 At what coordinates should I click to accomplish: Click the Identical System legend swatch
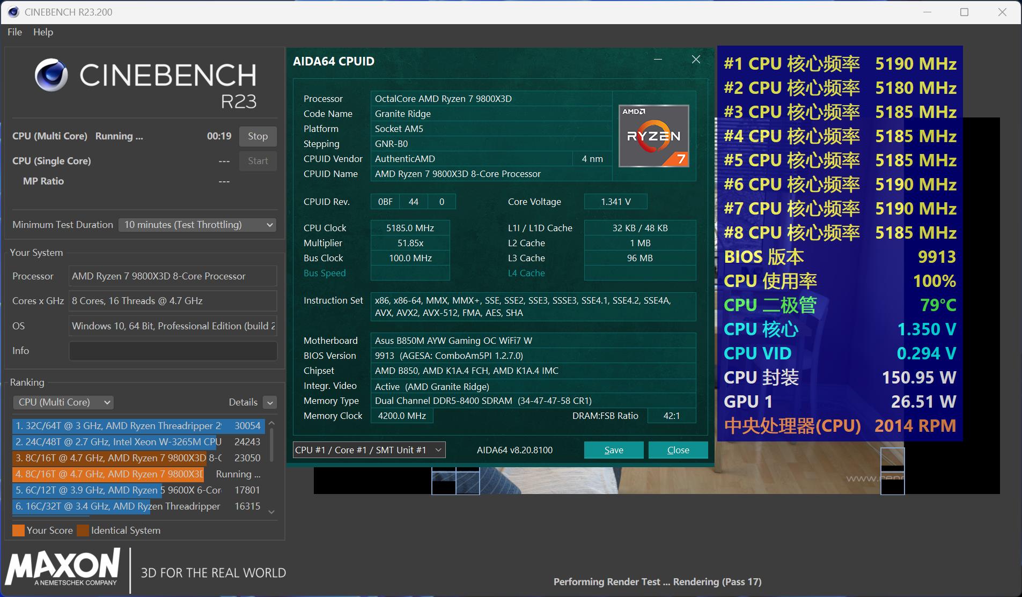[x=83, y=530]
